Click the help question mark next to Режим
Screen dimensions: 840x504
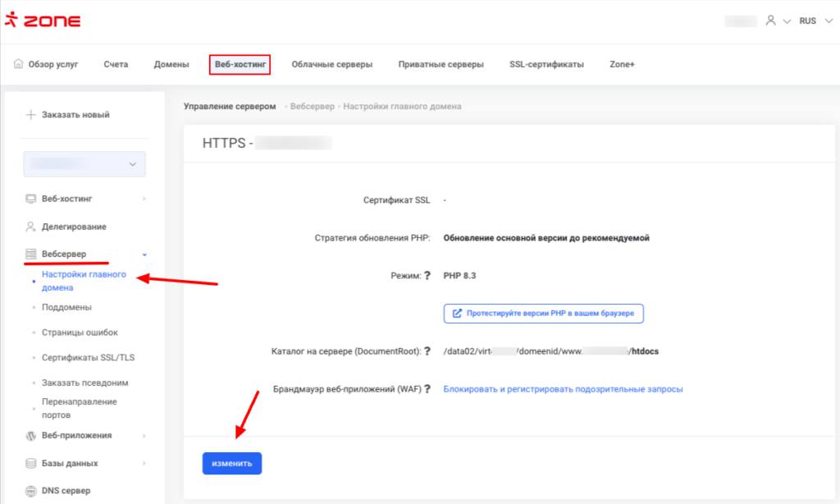click(427, 276)
